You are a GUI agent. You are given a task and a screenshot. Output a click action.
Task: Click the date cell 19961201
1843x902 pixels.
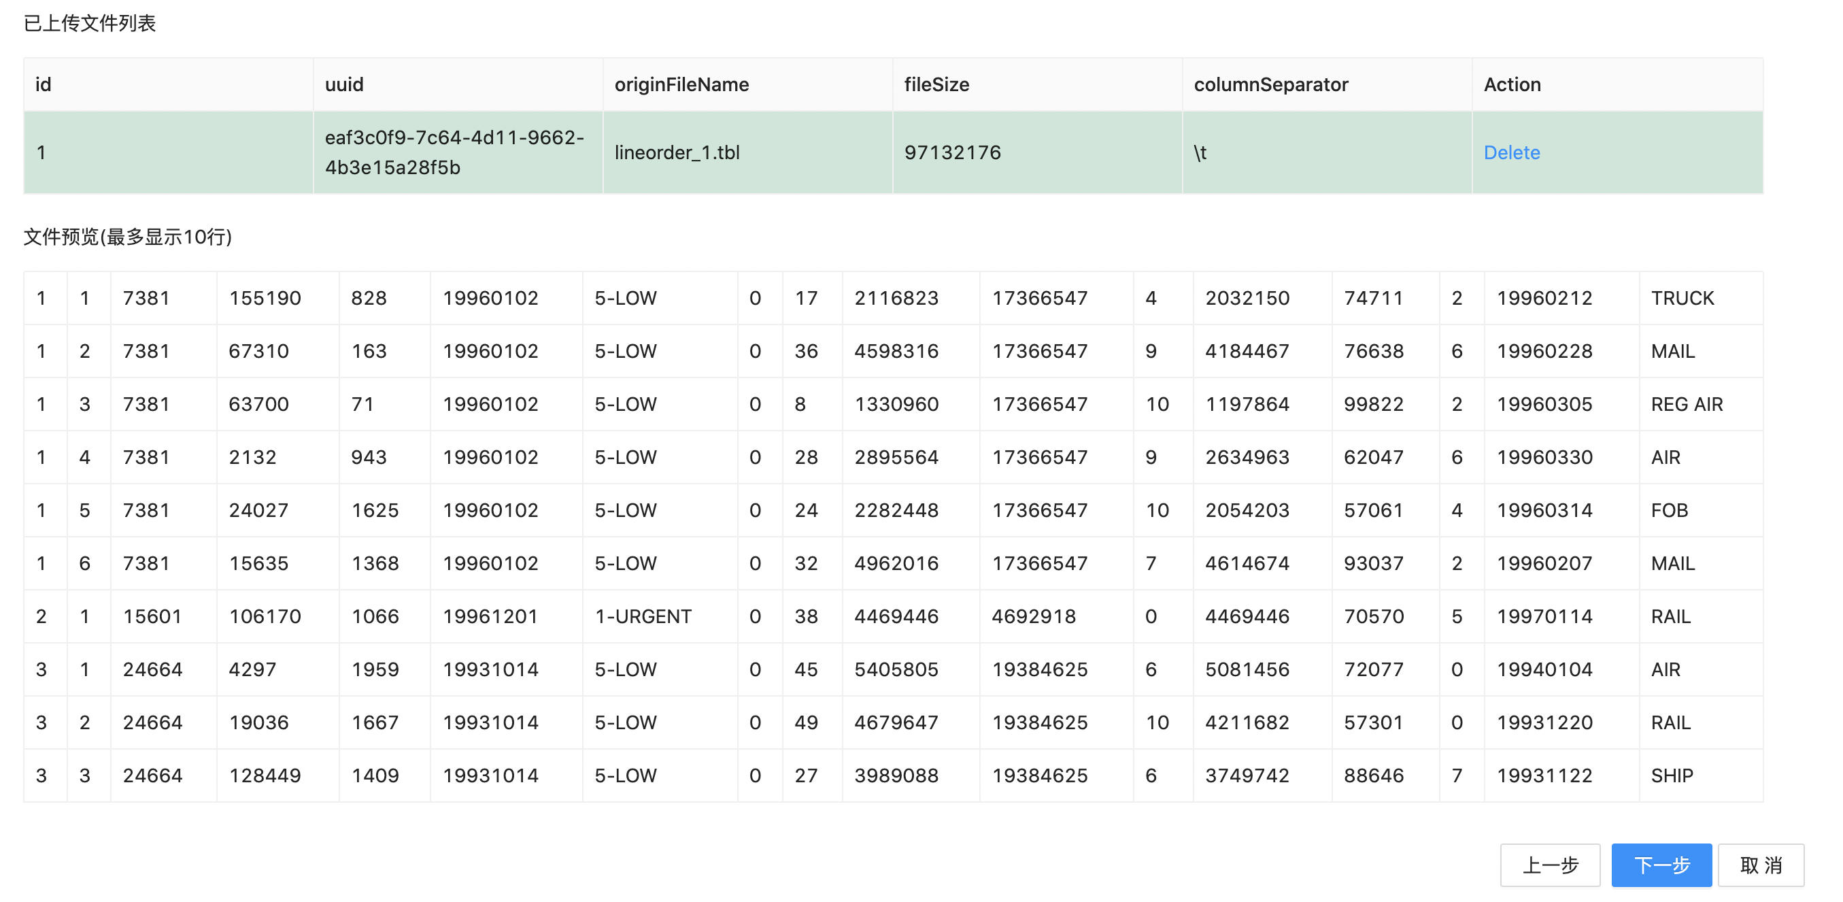click(x=507, y=616)
